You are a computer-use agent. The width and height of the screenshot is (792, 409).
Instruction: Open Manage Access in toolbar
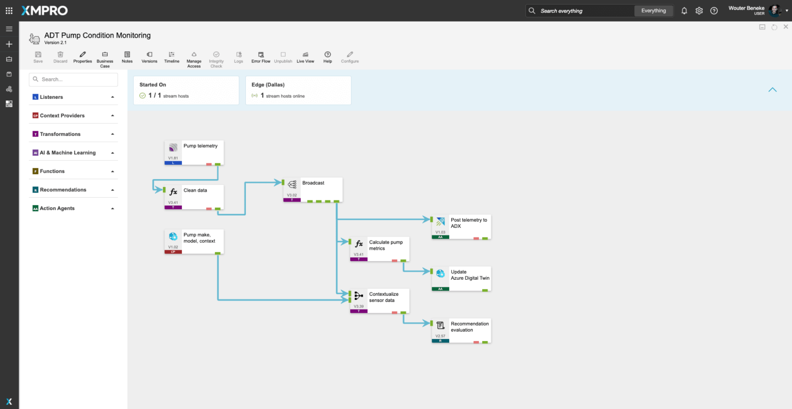click(194, 55)
